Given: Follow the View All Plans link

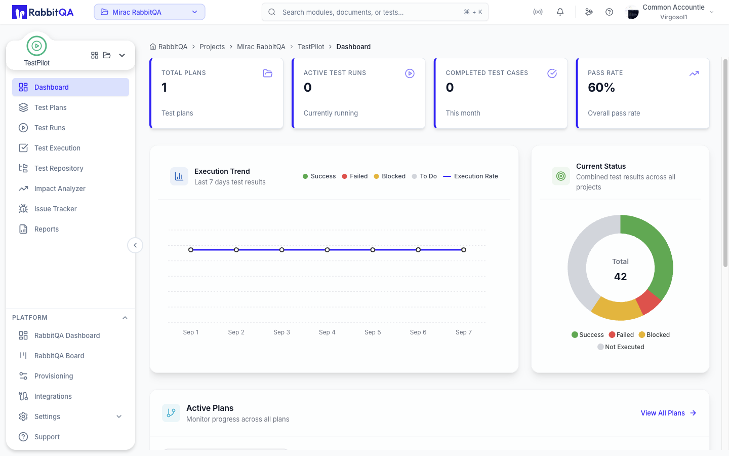Looking at the screenshot, I should [x=669, y=413].
